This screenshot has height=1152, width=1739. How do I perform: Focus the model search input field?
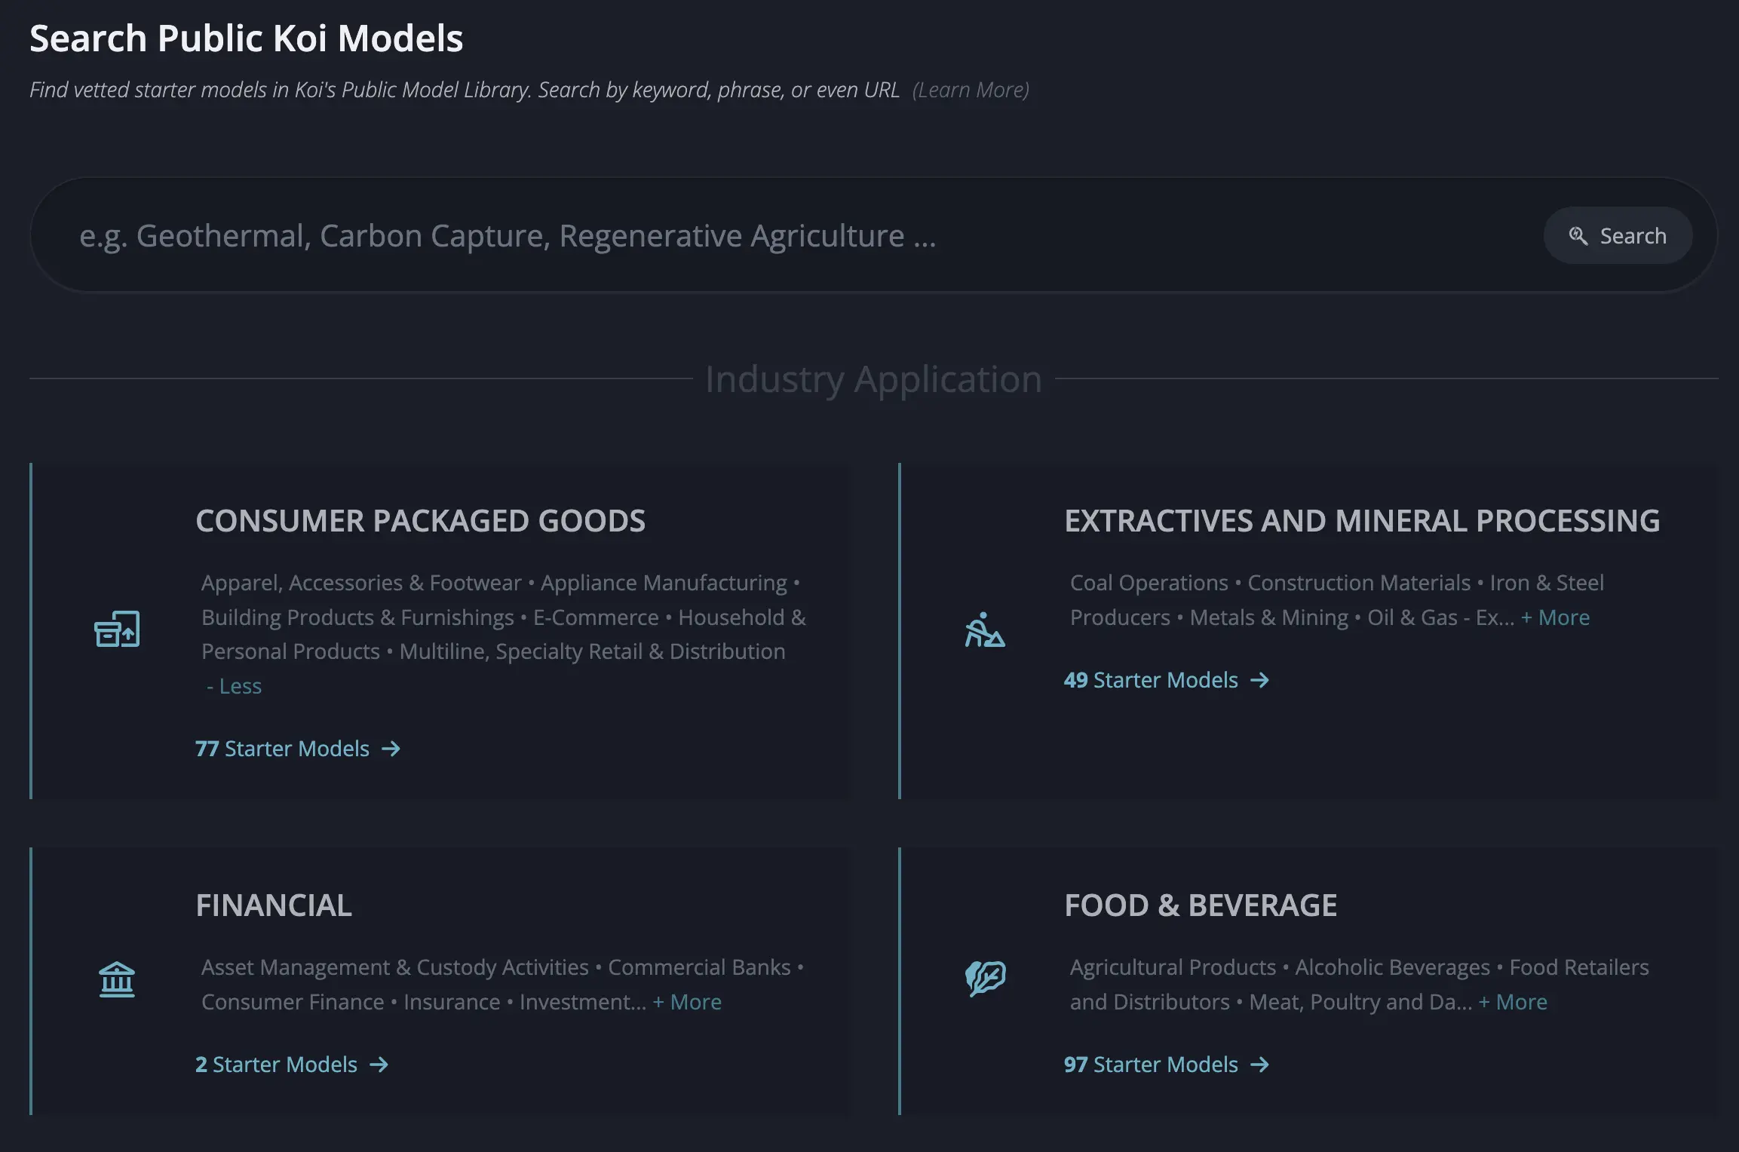click(x=754, y=236)
